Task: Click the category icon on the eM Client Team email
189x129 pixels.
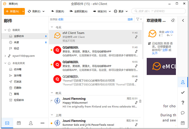Action: 136,37
